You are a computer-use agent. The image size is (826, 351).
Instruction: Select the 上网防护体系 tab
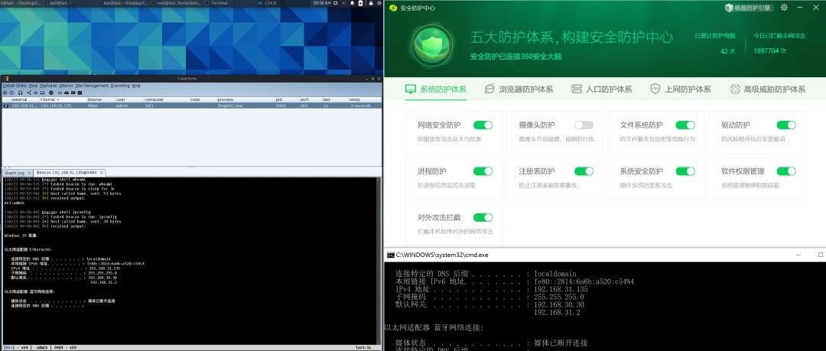pos(681,89)
